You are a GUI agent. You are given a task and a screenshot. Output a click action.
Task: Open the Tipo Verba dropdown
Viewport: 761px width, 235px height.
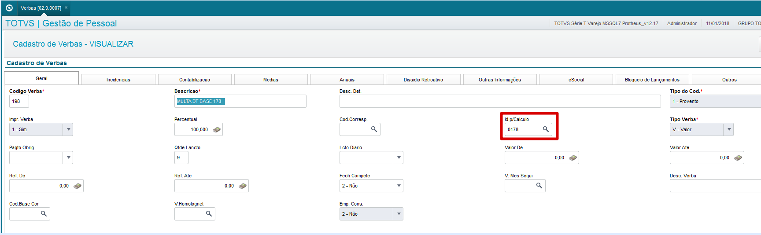click(729, 129)
